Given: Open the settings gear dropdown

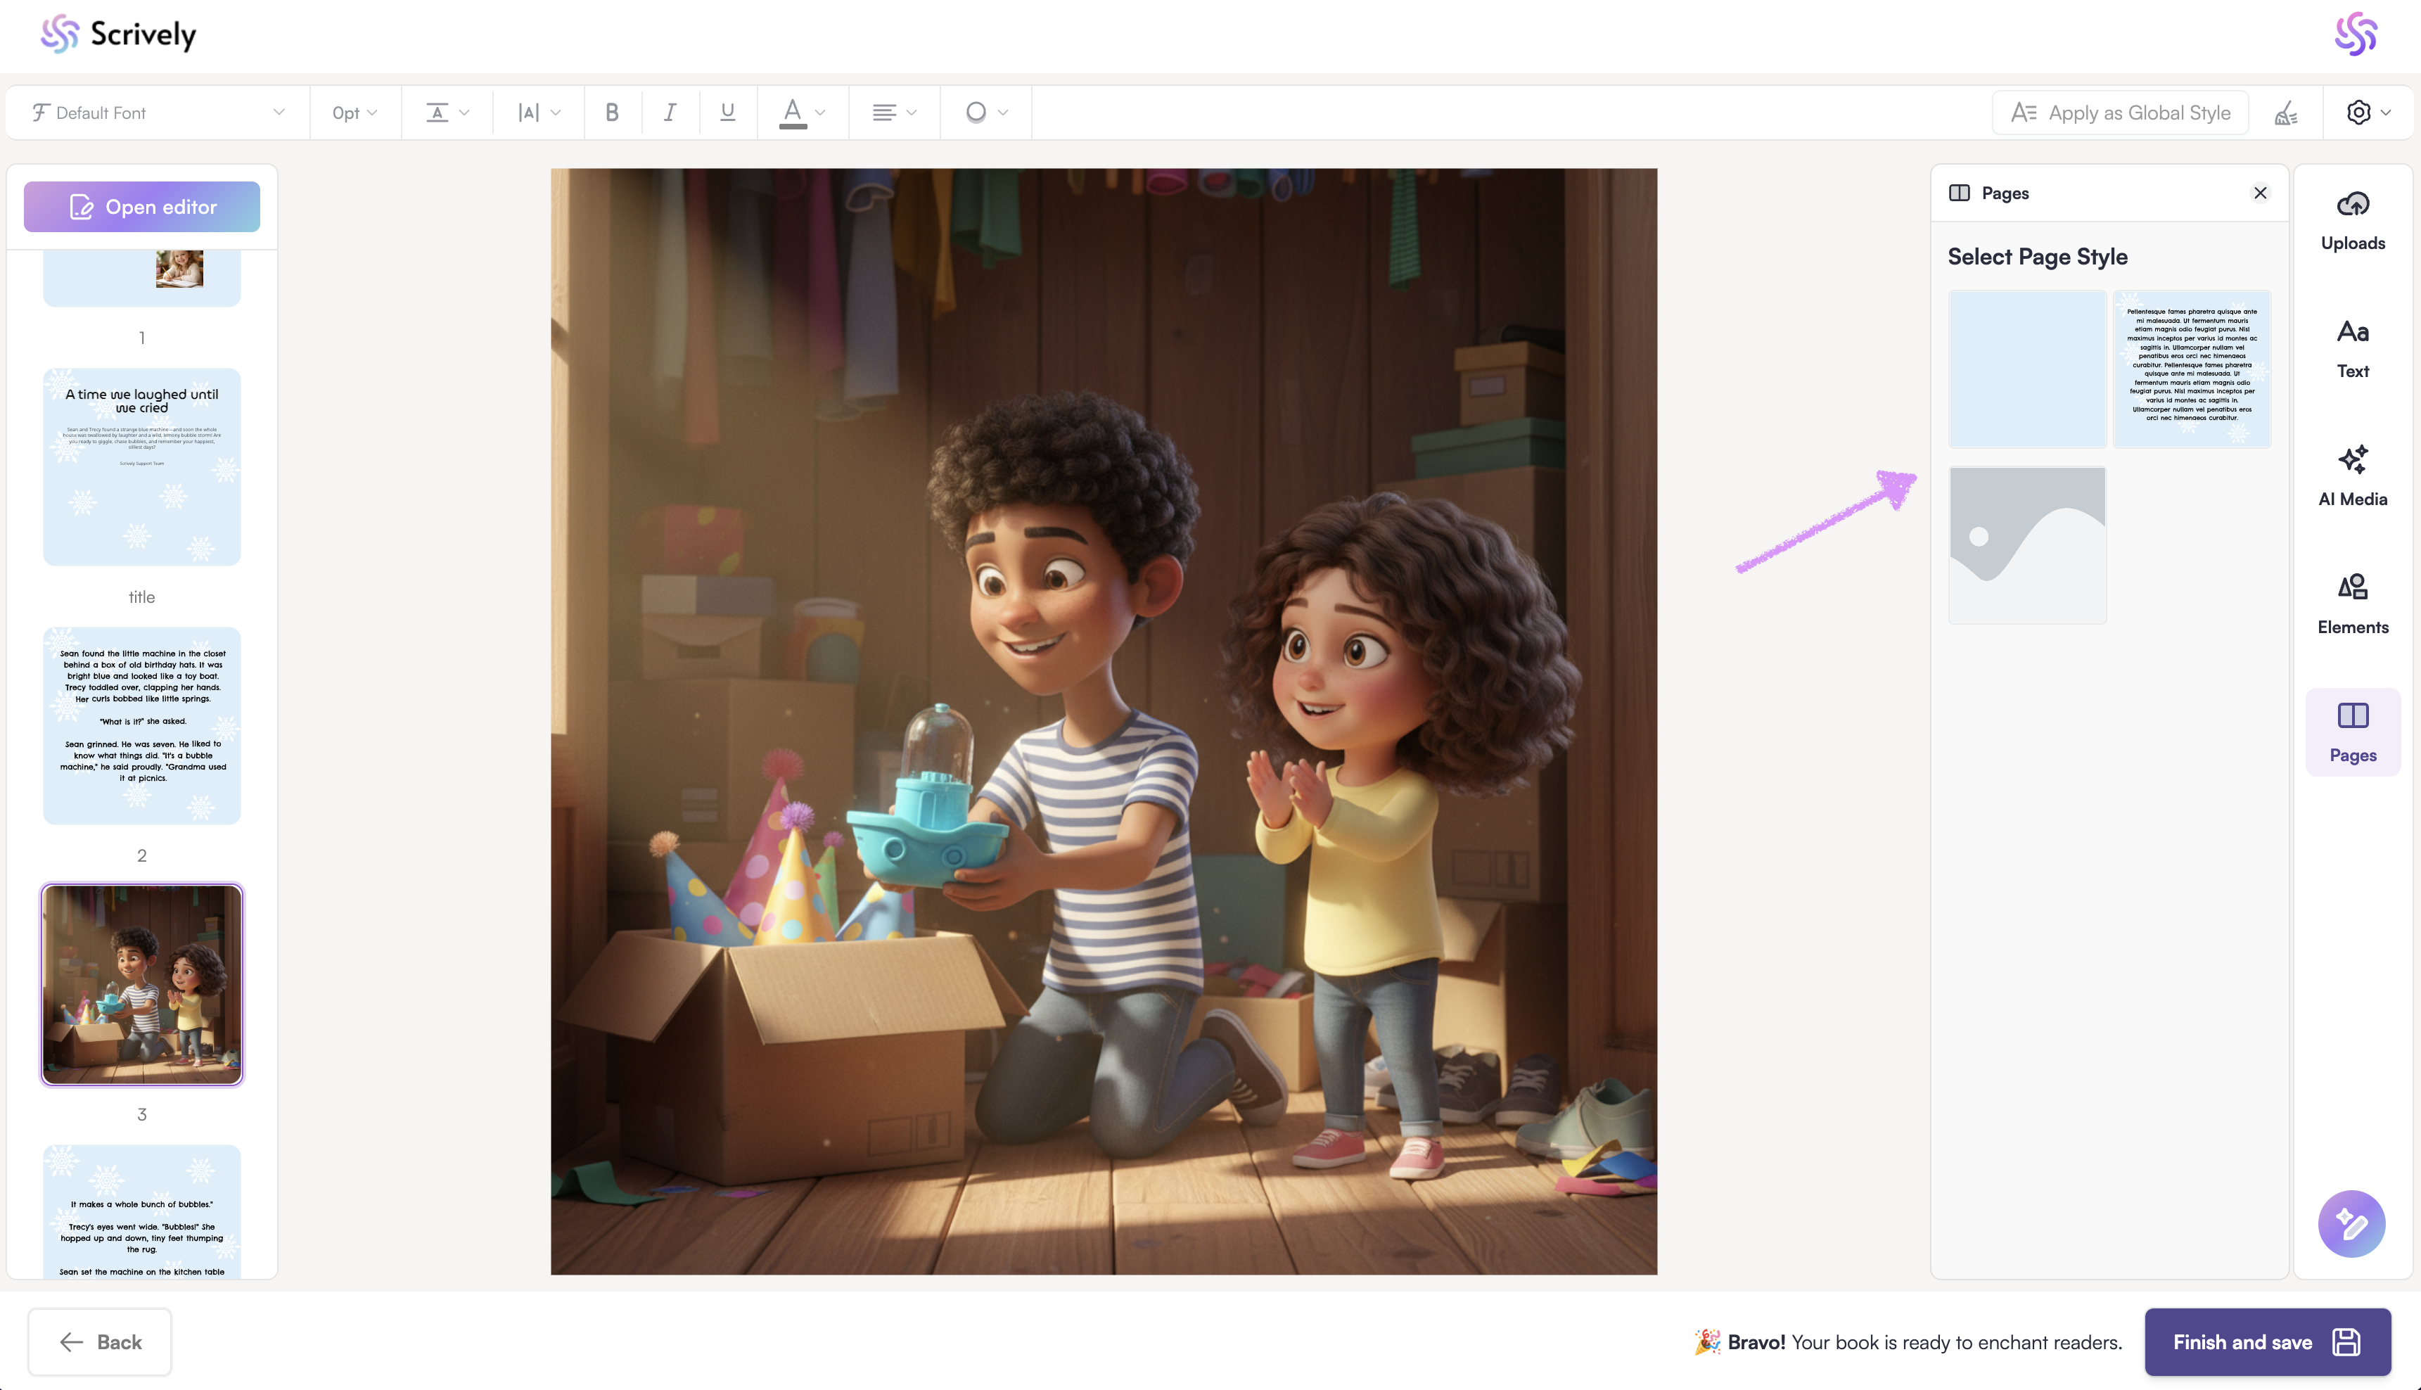Looking at the screenshot, I should pos(2368,113).
